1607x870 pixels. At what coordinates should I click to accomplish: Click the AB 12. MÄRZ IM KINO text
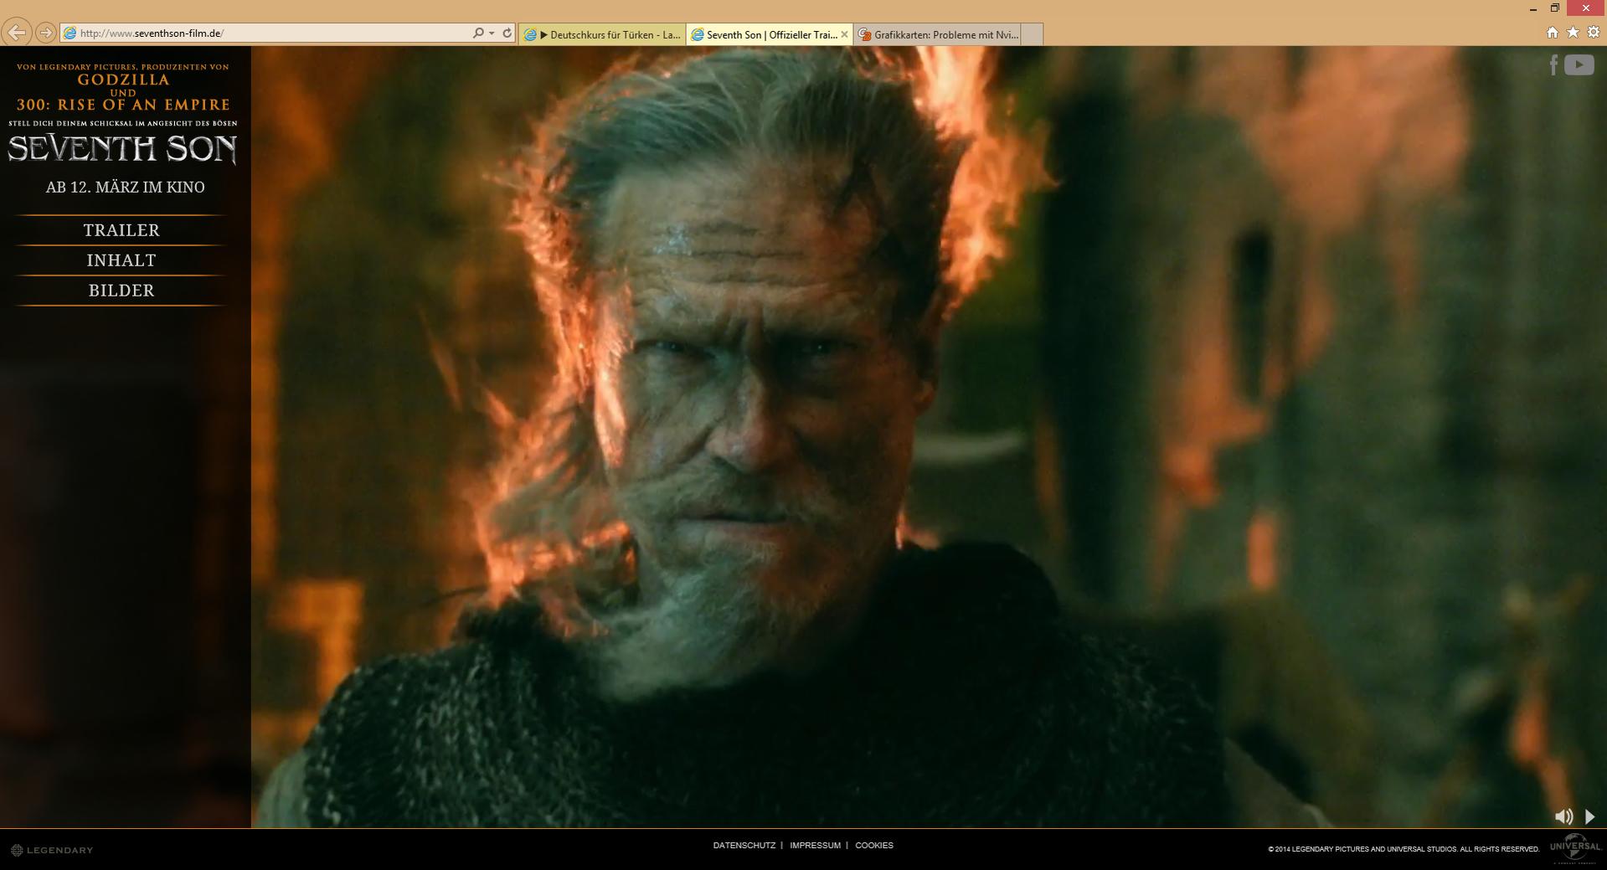[x=125, y=188]
